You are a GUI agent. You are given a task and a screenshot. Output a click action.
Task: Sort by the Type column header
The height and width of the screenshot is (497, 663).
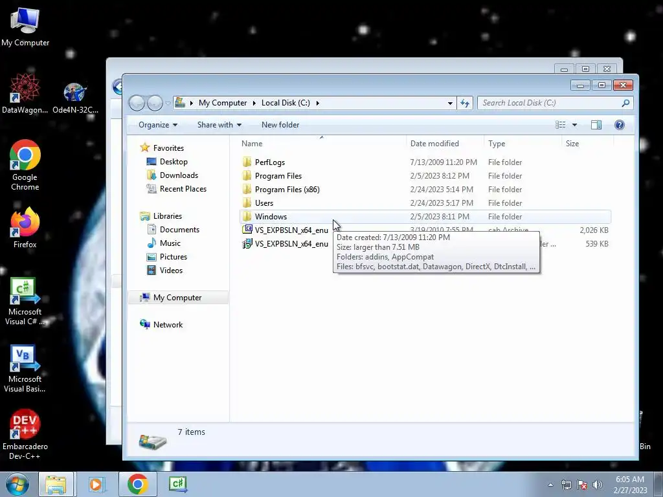[x=523, y=143]
